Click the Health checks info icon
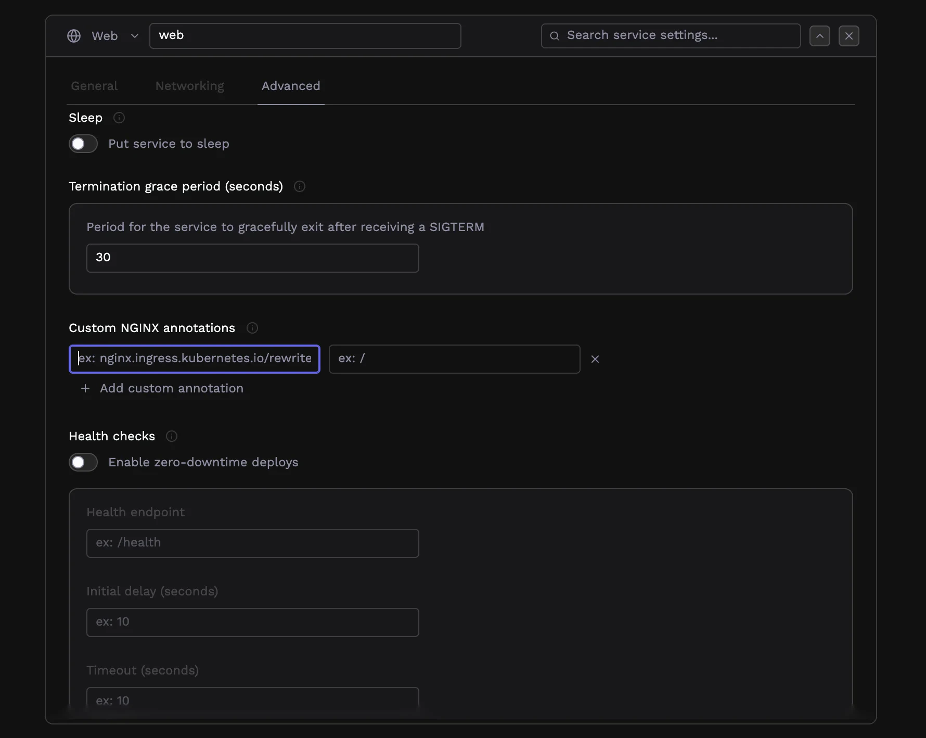 [x=171, y=436]
